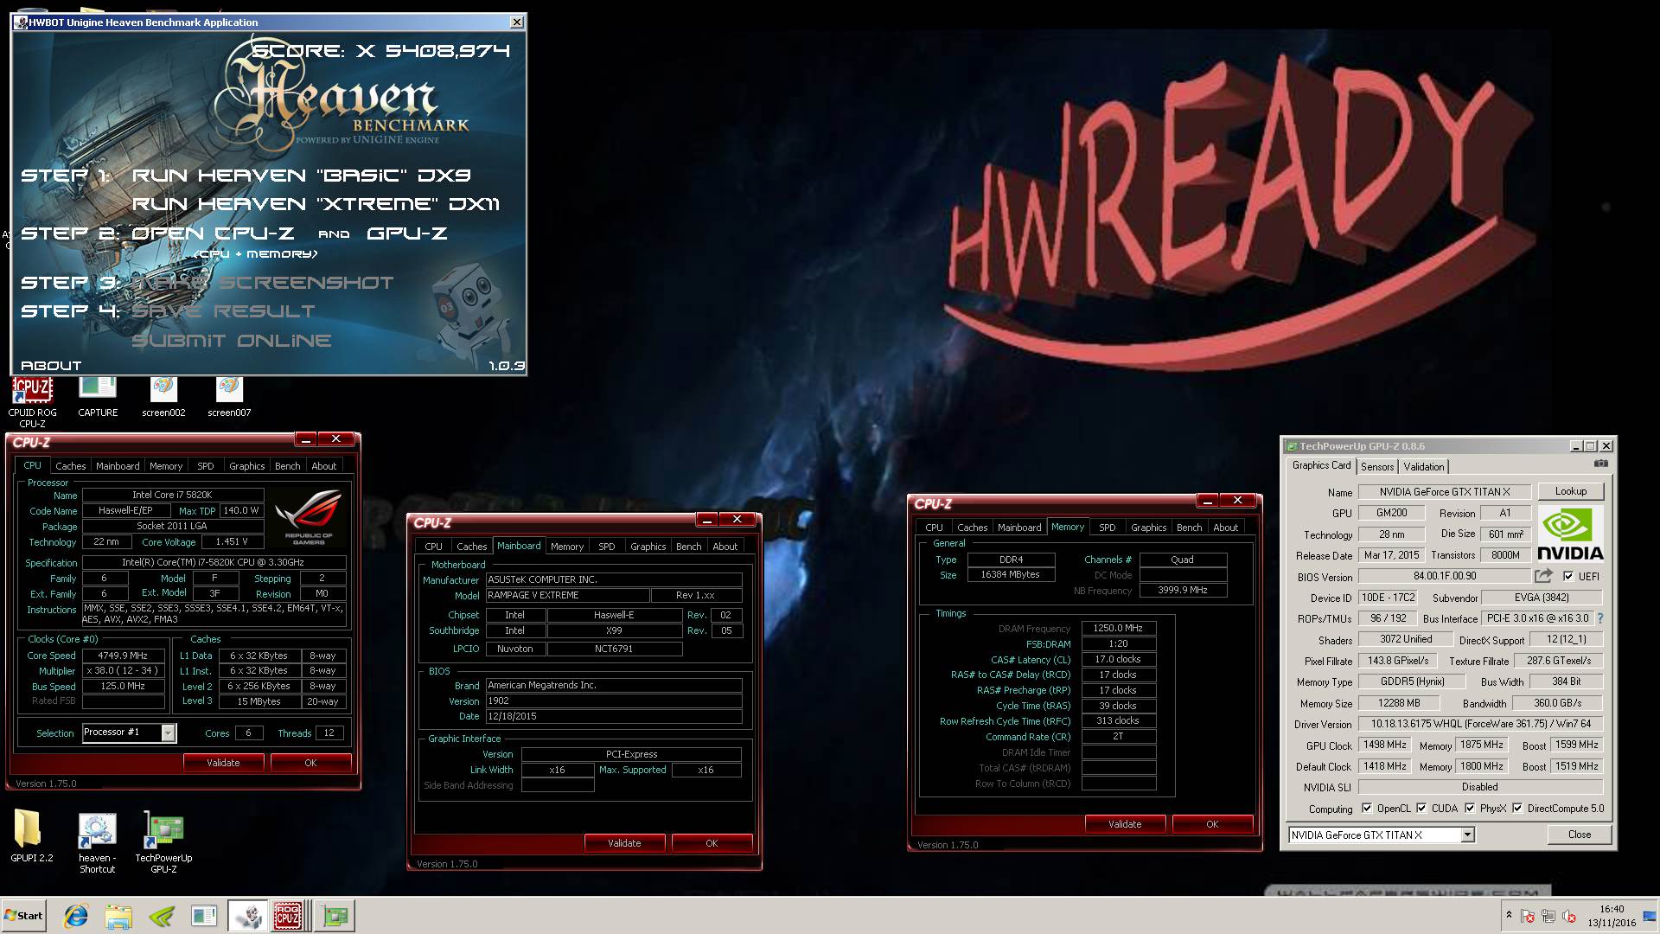The width and height of the screenshot is (1660, 934).
Task: Click the Lookup button in GPU-Z
Action: click(x=1570, y=491)
